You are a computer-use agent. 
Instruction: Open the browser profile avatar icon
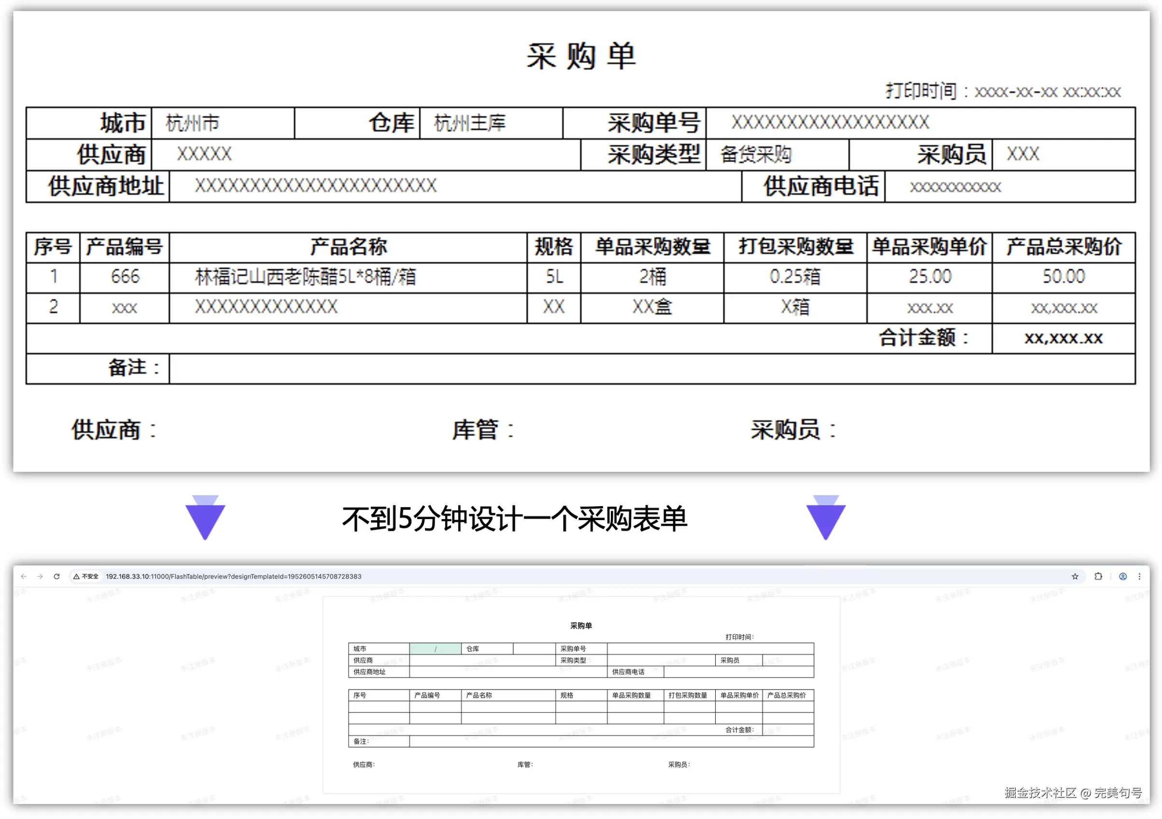1122,576
